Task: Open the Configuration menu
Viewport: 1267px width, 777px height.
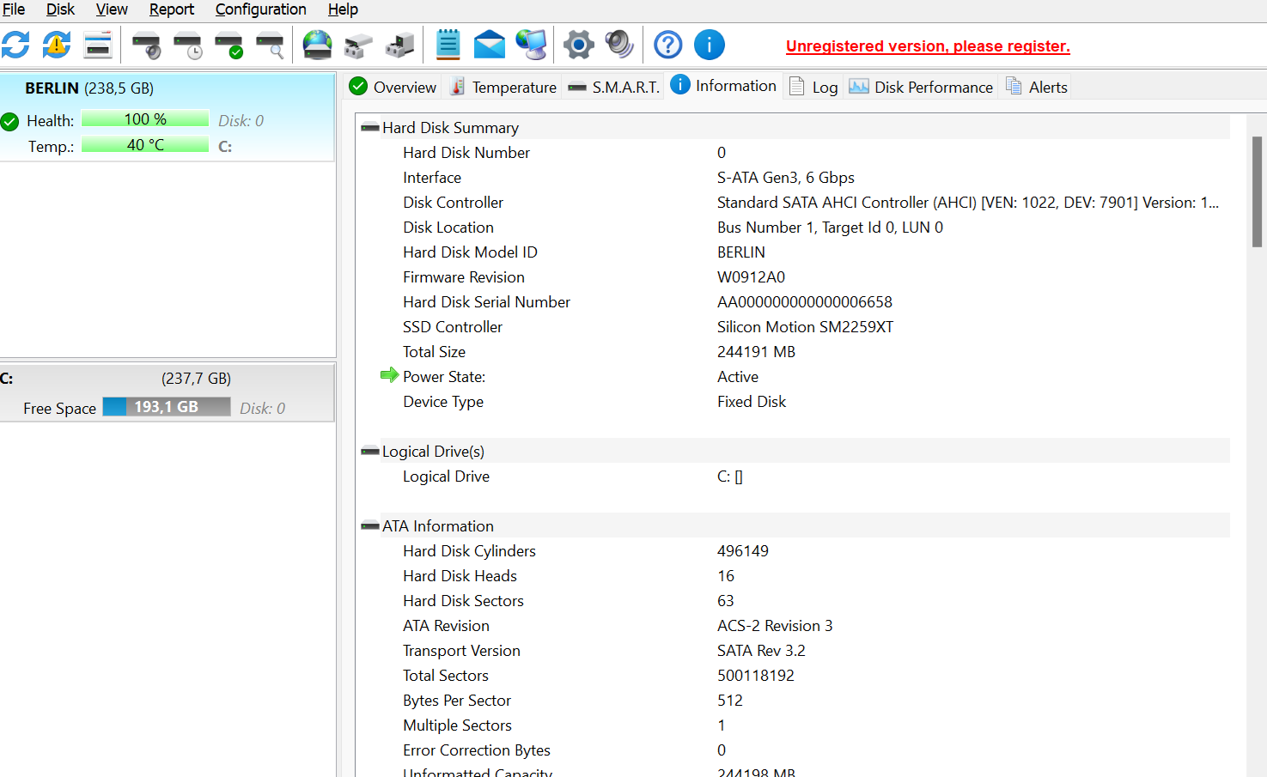Action: [260, 9]
